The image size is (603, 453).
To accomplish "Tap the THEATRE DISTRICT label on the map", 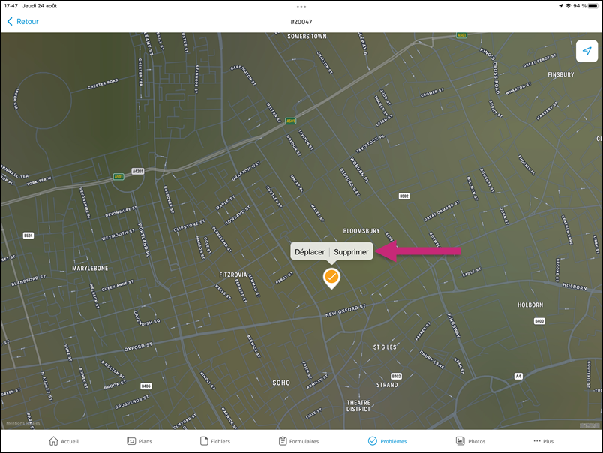I will point(358,406).
